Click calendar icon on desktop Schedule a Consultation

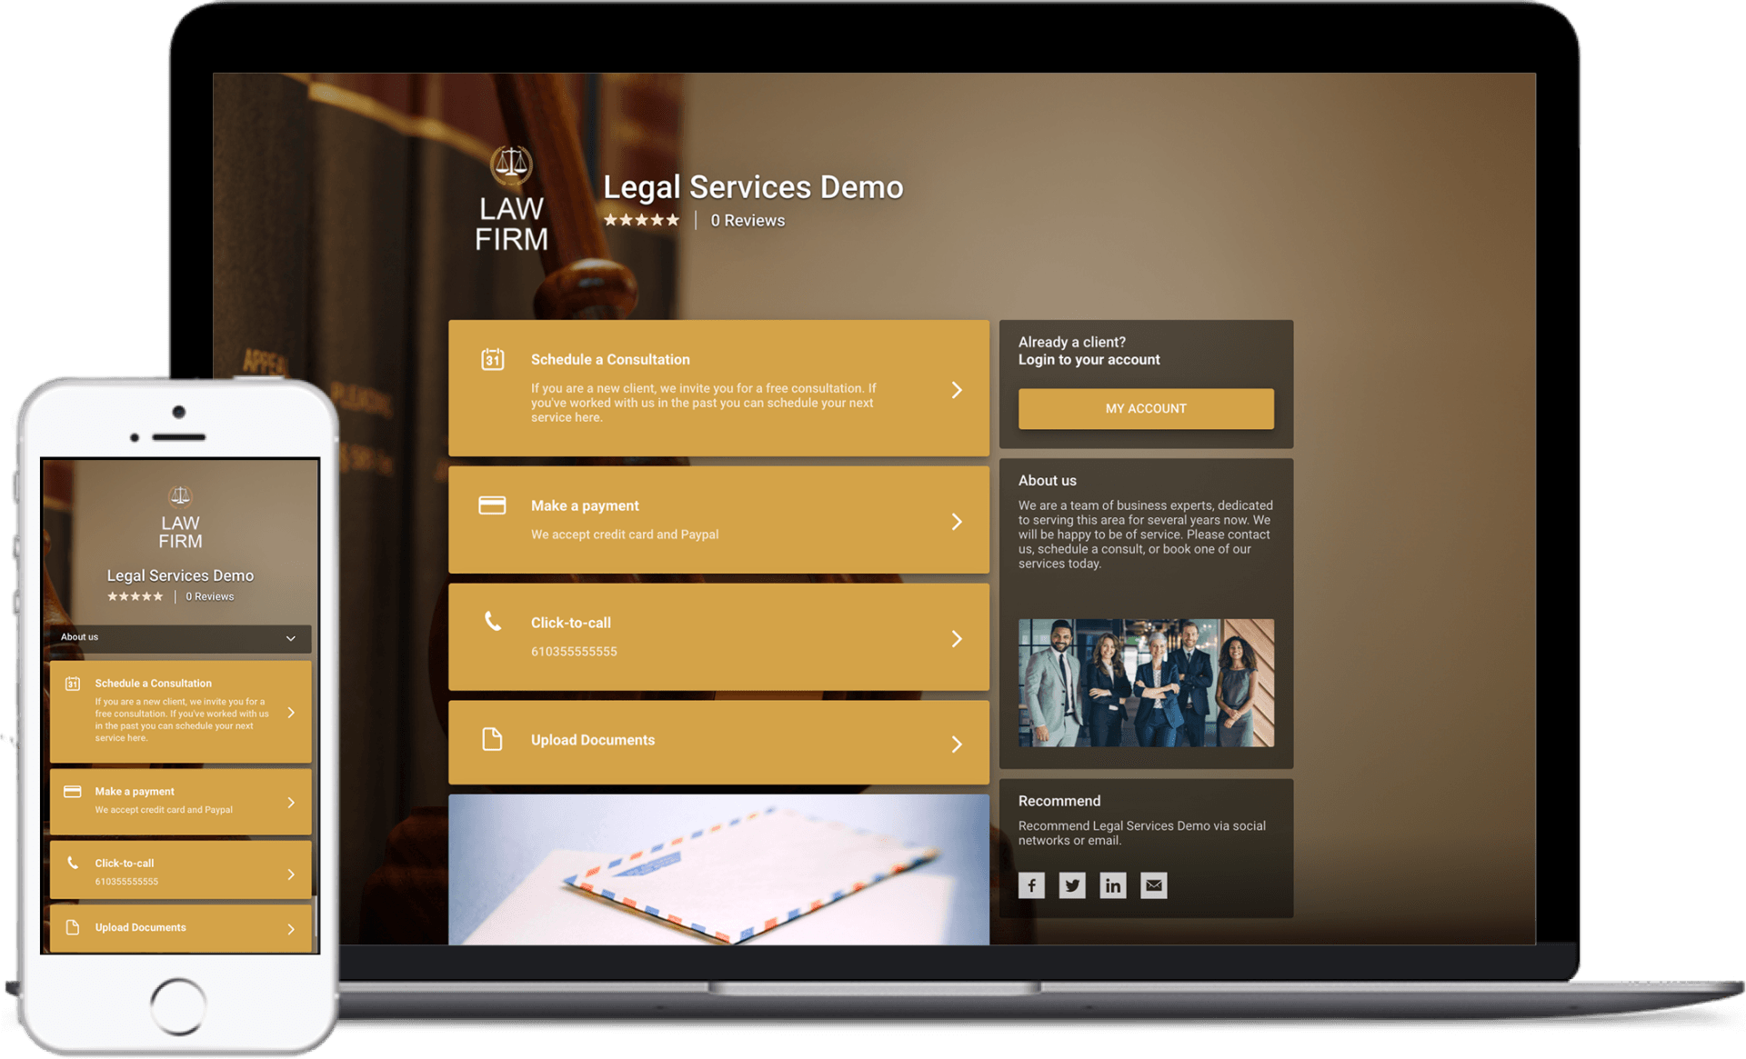coord(492,359)
